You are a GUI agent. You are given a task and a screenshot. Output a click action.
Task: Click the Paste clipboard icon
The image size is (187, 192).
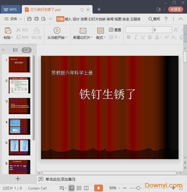pyautogui.click(x=8, y=31)
